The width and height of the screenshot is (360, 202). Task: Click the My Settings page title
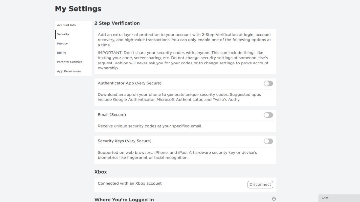[x=78, y=8]
